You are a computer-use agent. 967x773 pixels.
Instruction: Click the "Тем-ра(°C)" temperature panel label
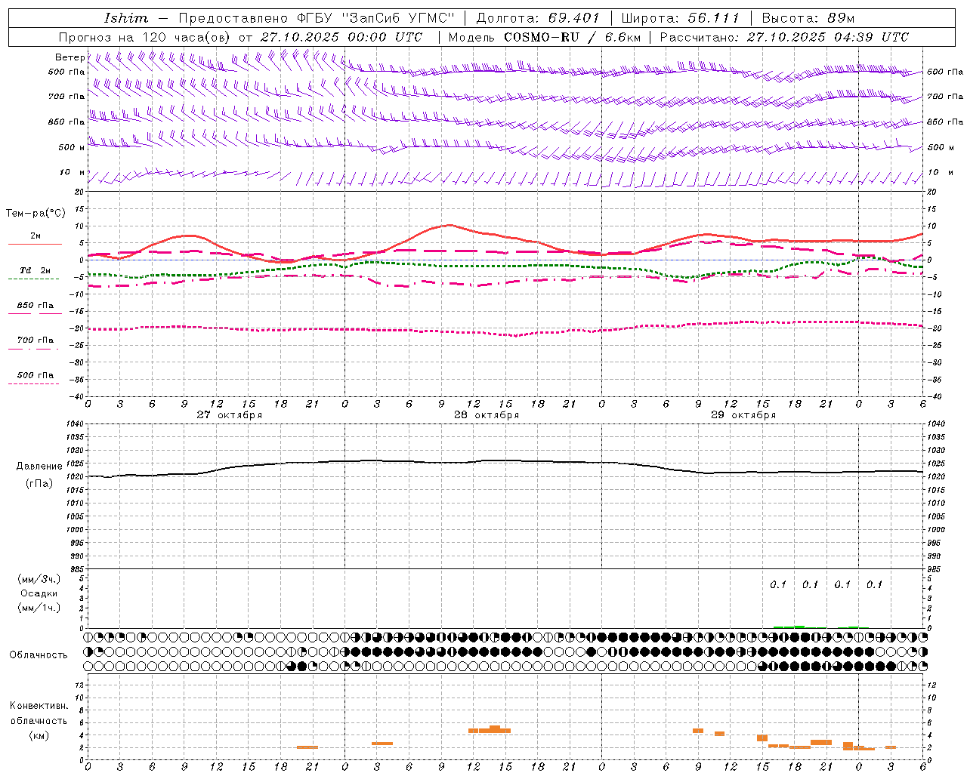[x=36, y=214]
